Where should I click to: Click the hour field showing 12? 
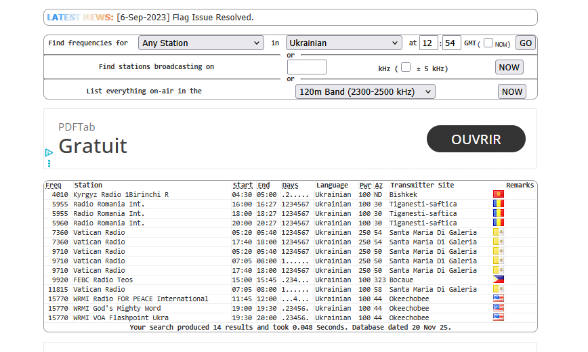[x=428, y=43]
